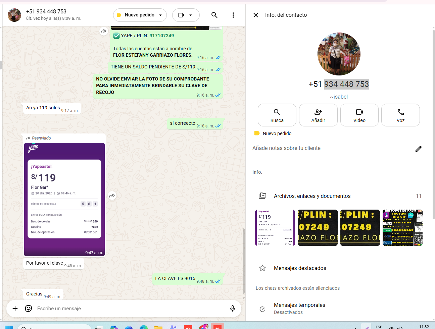Start recording with microphone icon
435x329 pixels.
coord(232,309)
